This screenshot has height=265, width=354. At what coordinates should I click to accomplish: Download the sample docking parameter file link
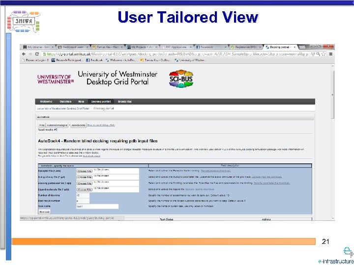coord(271,183)
